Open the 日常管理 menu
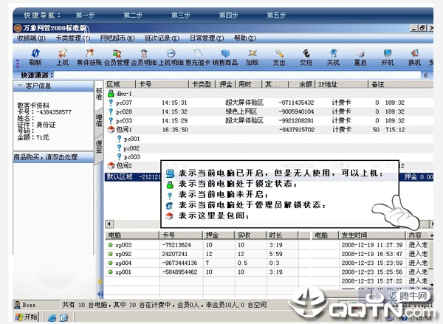Image resolution: width=443 pixels, height=324 pixels. pyautogui.click(x=207, y=38)
